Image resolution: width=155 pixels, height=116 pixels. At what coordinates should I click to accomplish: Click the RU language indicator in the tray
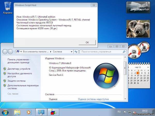coord(119,112)
